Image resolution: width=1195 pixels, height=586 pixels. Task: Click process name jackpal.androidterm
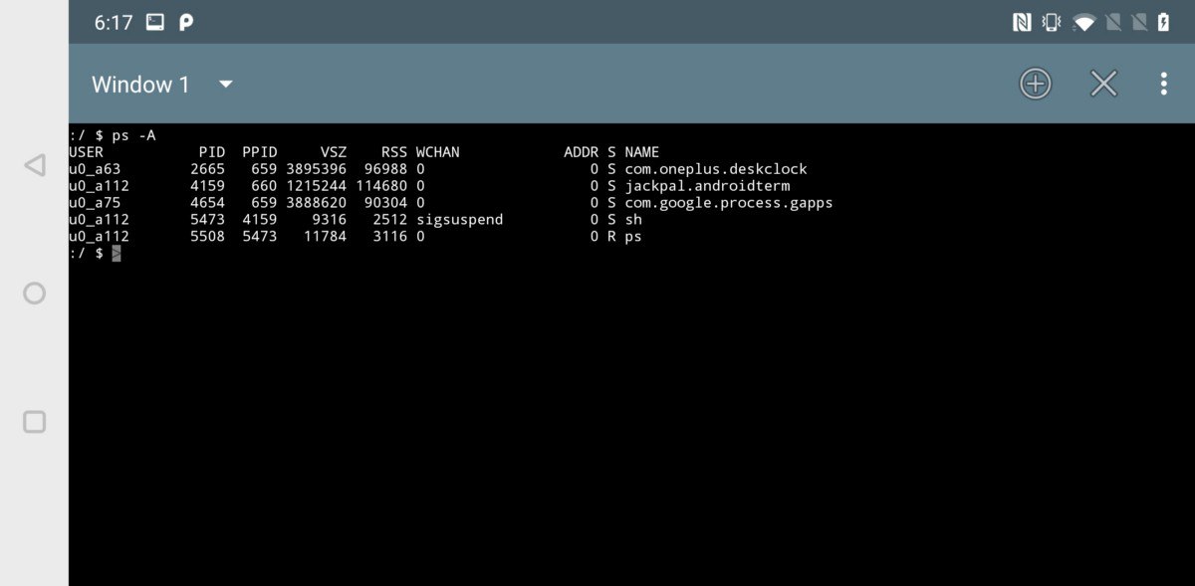pos(708,186)
